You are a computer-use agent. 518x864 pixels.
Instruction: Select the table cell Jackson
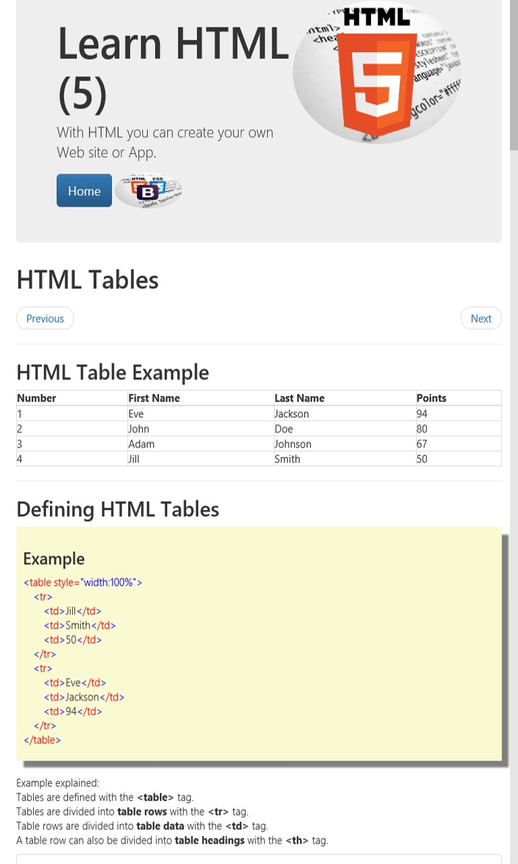coord(345,414)
